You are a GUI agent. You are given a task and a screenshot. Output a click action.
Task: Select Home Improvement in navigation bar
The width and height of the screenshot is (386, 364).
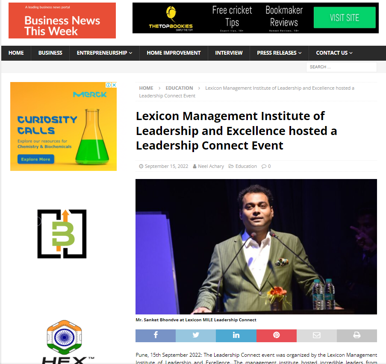click(174, 53)
